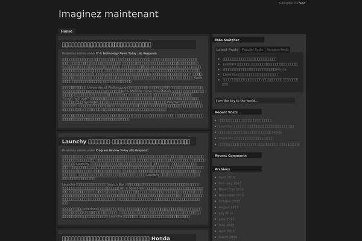Open the October archive link
The height and width of the screenshot is (241, 362).
[229, 201]
